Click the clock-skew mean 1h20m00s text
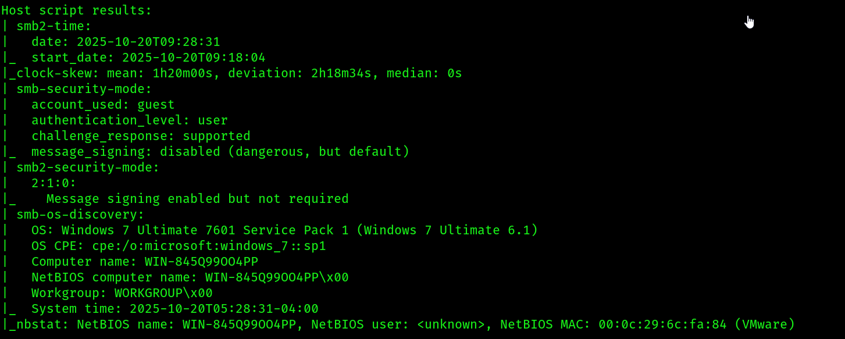The height and width of the screenshot is (339, 845). tap(175, 73)
